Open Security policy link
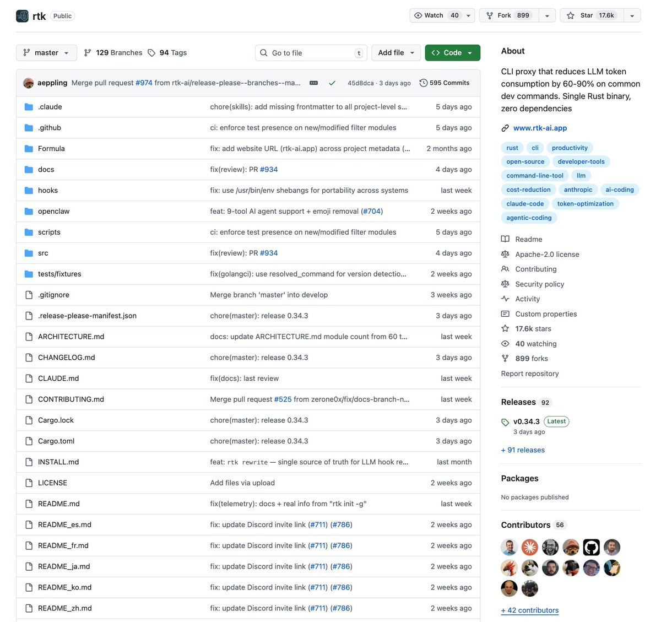 [539, 284]
